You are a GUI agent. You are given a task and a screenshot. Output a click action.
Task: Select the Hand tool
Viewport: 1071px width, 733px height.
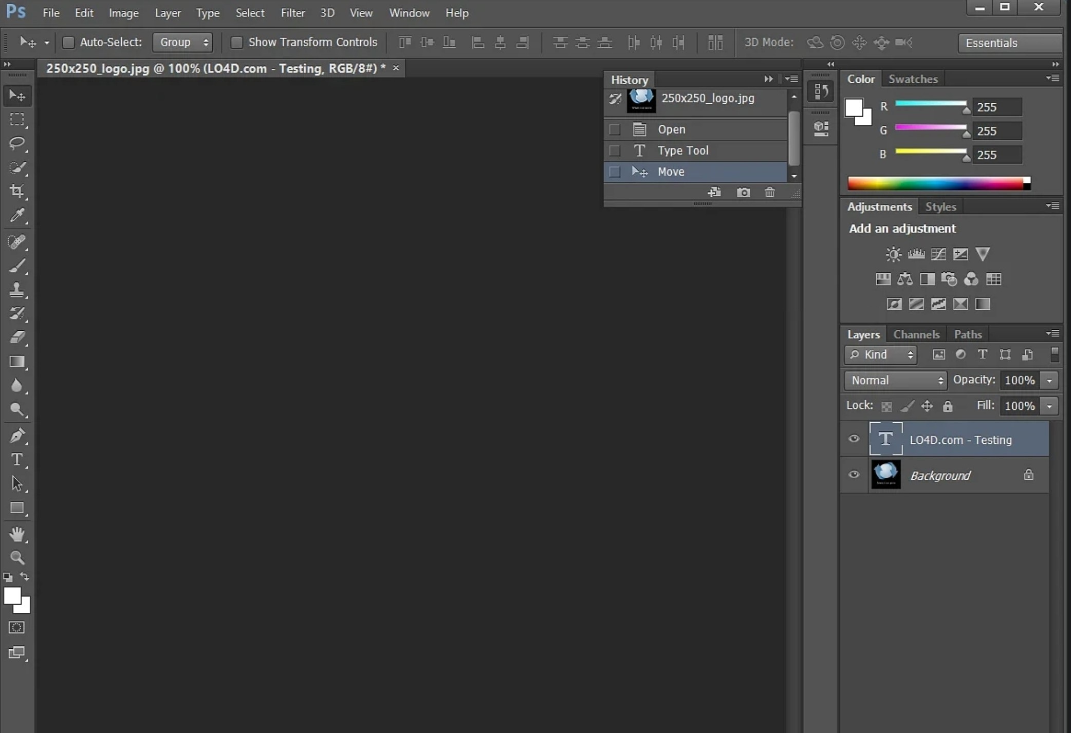(x=17, y=534)
